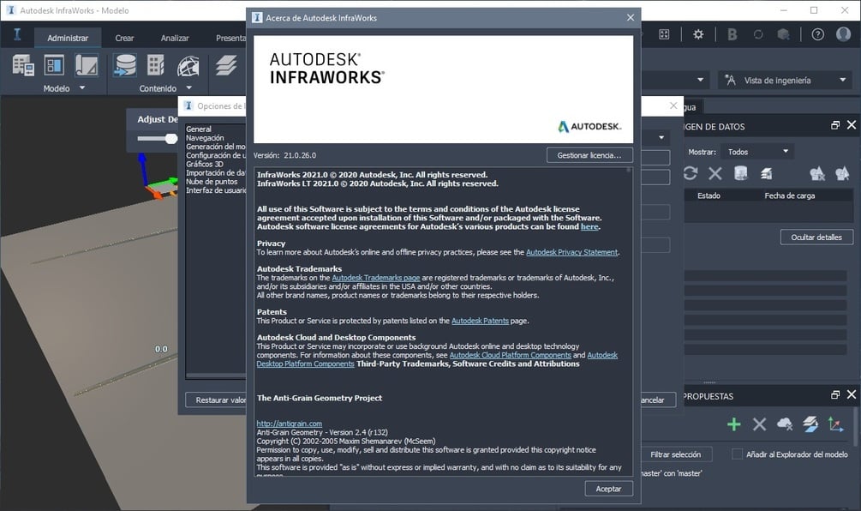
Task: Open the help question mark icon
Action: 817,34
